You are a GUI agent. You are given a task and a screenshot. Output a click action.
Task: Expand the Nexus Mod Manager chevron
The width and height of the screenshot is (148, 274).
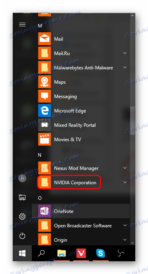click(125, 168)
